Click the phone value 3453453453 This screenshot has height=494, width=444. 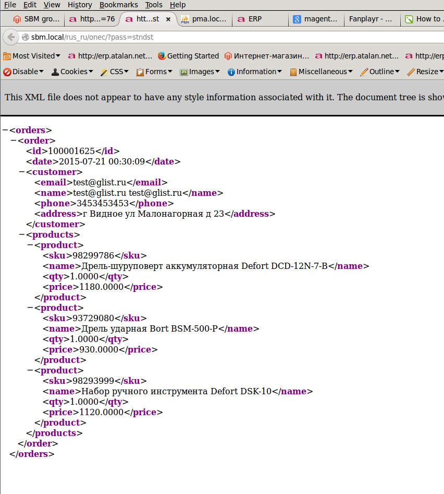click(103, 203)
